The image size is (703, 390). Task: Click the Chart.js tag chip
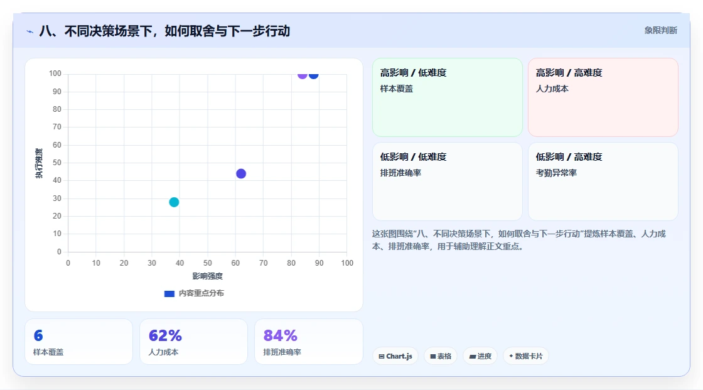pos(395,356)
